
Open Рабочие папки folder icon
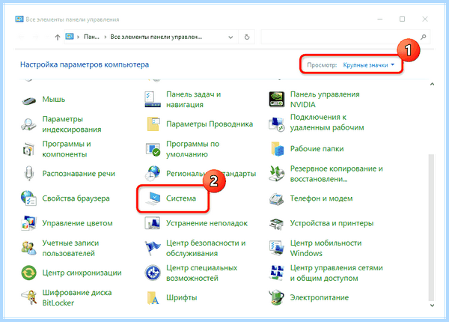[277, 149]
